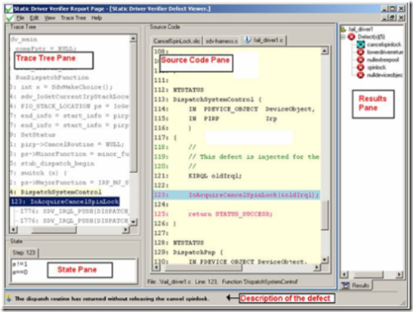Click the defect description status text
The width and height of the screenshot is (413, 312).
tap(112, 299)
